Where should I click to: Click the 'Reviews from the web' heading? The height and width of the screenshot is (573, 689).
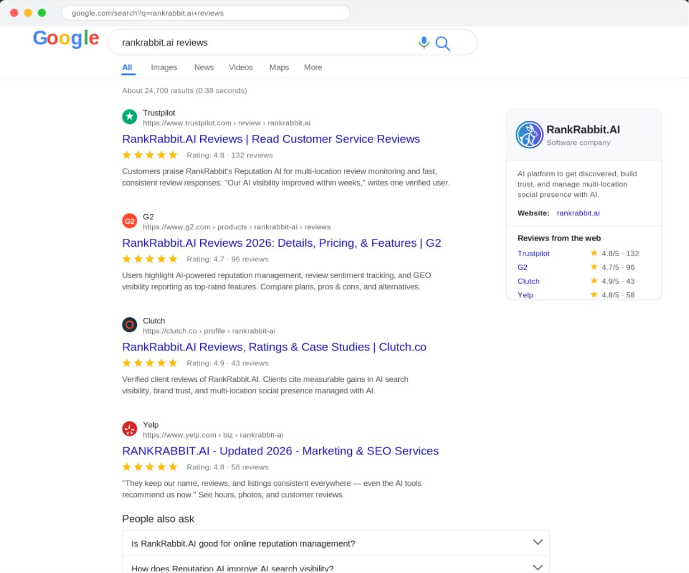pos(559,238)
